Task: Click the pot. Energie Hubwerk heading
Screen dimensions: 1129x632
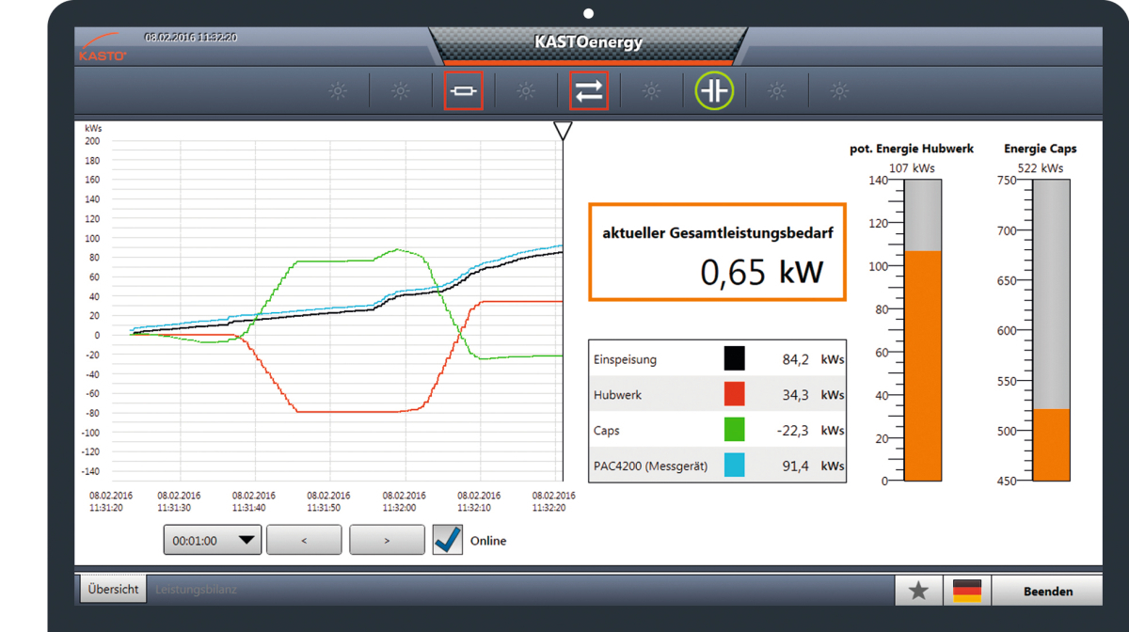Action: [x=912, y=149]
